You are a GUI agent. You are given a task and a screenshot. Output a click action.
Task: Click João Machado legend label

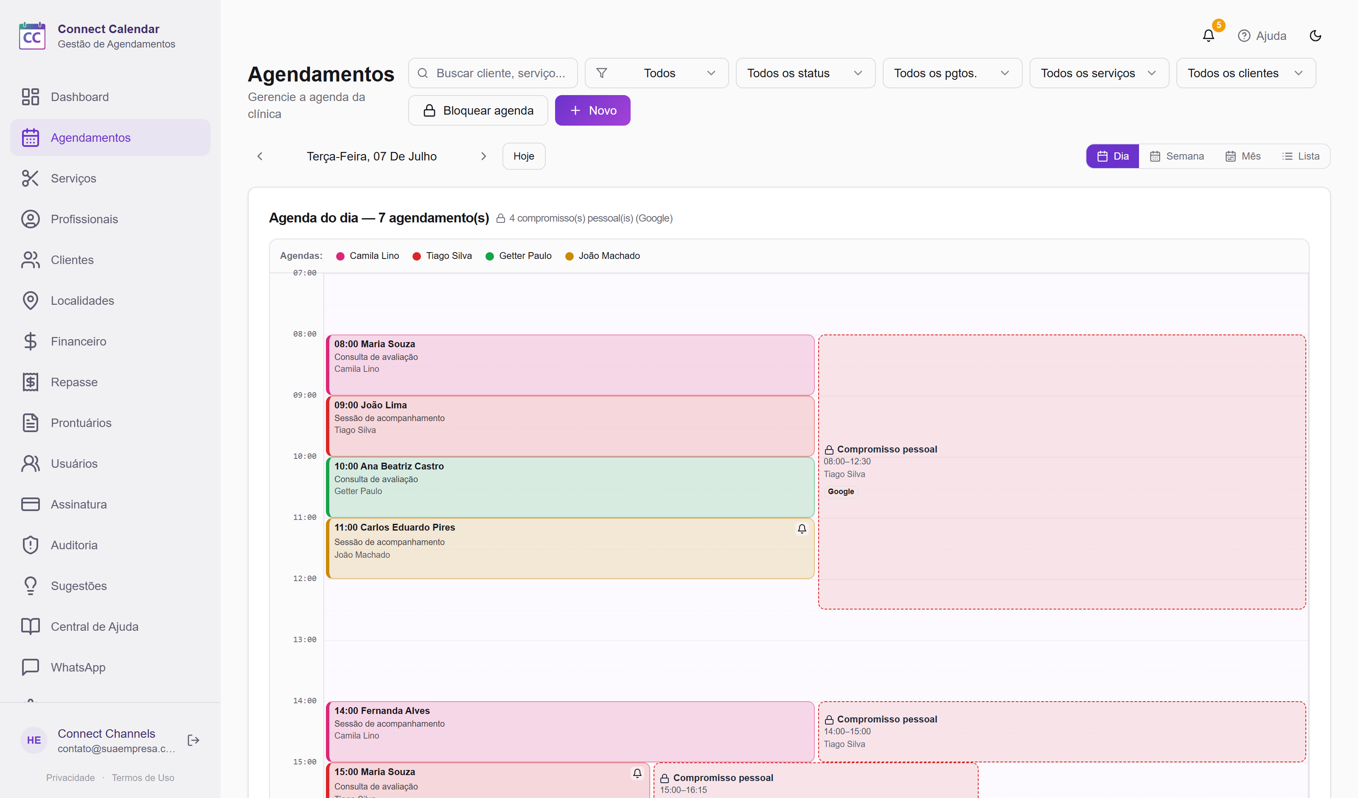(609, 256)
